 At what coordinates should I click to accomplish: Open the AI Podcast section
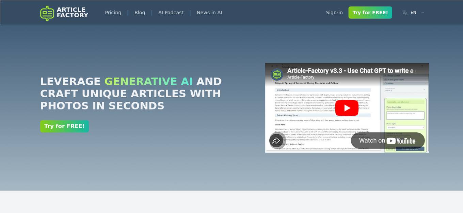tap(171, 12)
